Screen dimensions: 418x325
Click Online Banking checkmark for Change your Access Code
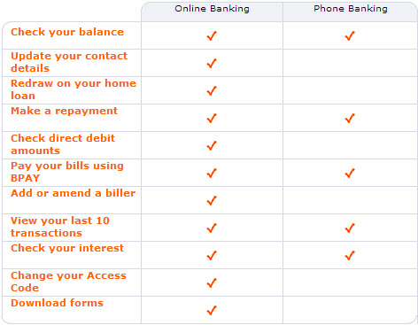(212, 282)
